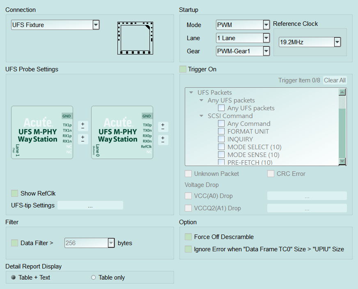
Task: Check the Any Command trigger item
Action: [x=221, y=123]
